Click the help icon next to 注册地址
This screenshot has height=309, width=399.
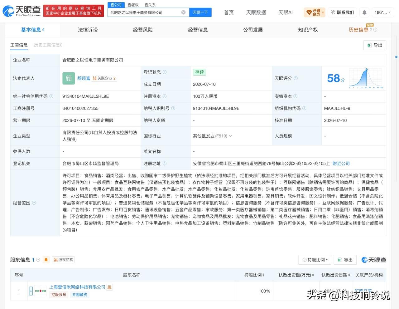[165, 164]
